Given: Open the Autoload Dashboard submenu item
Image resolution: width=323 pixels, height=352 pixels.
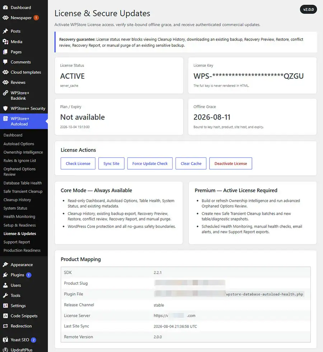Looking at the screenshot, I should pyautogui.click(x=13, y=135).
